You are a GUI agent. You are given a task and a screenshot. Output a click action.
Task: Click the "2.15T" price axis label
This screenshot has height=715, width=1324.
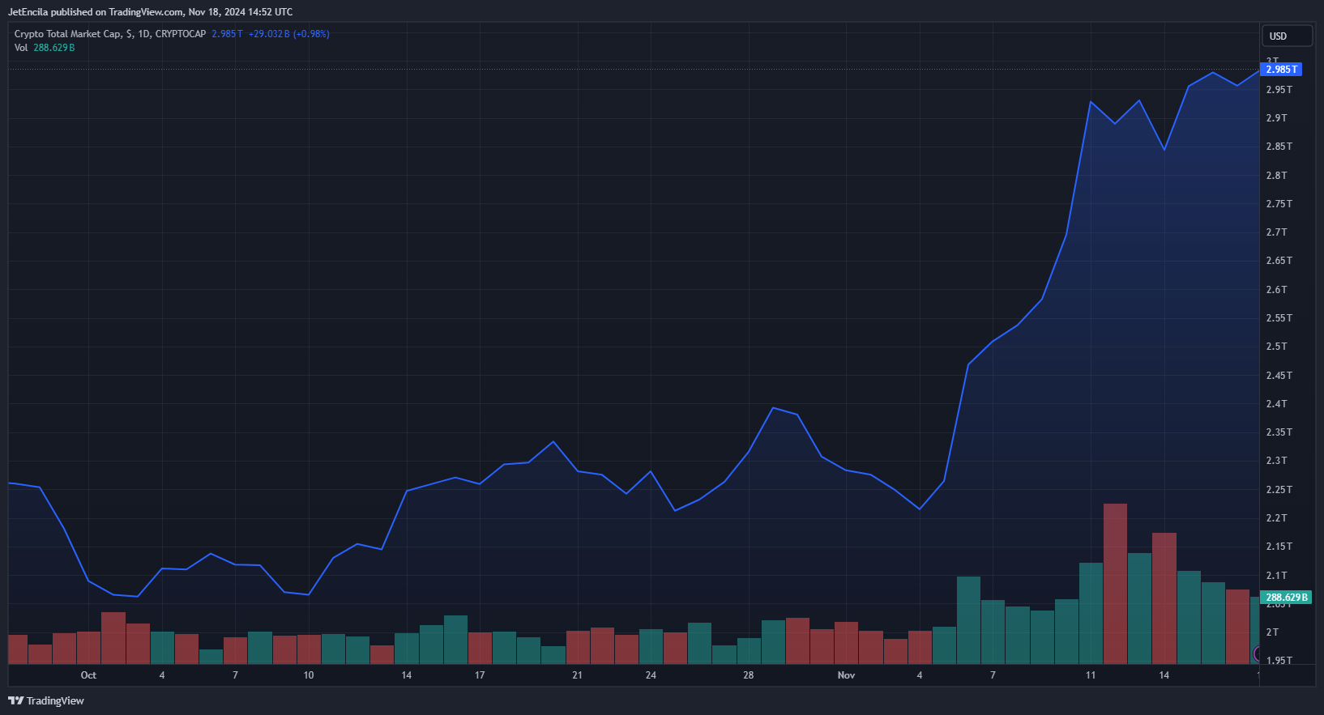click(1279, 547)
